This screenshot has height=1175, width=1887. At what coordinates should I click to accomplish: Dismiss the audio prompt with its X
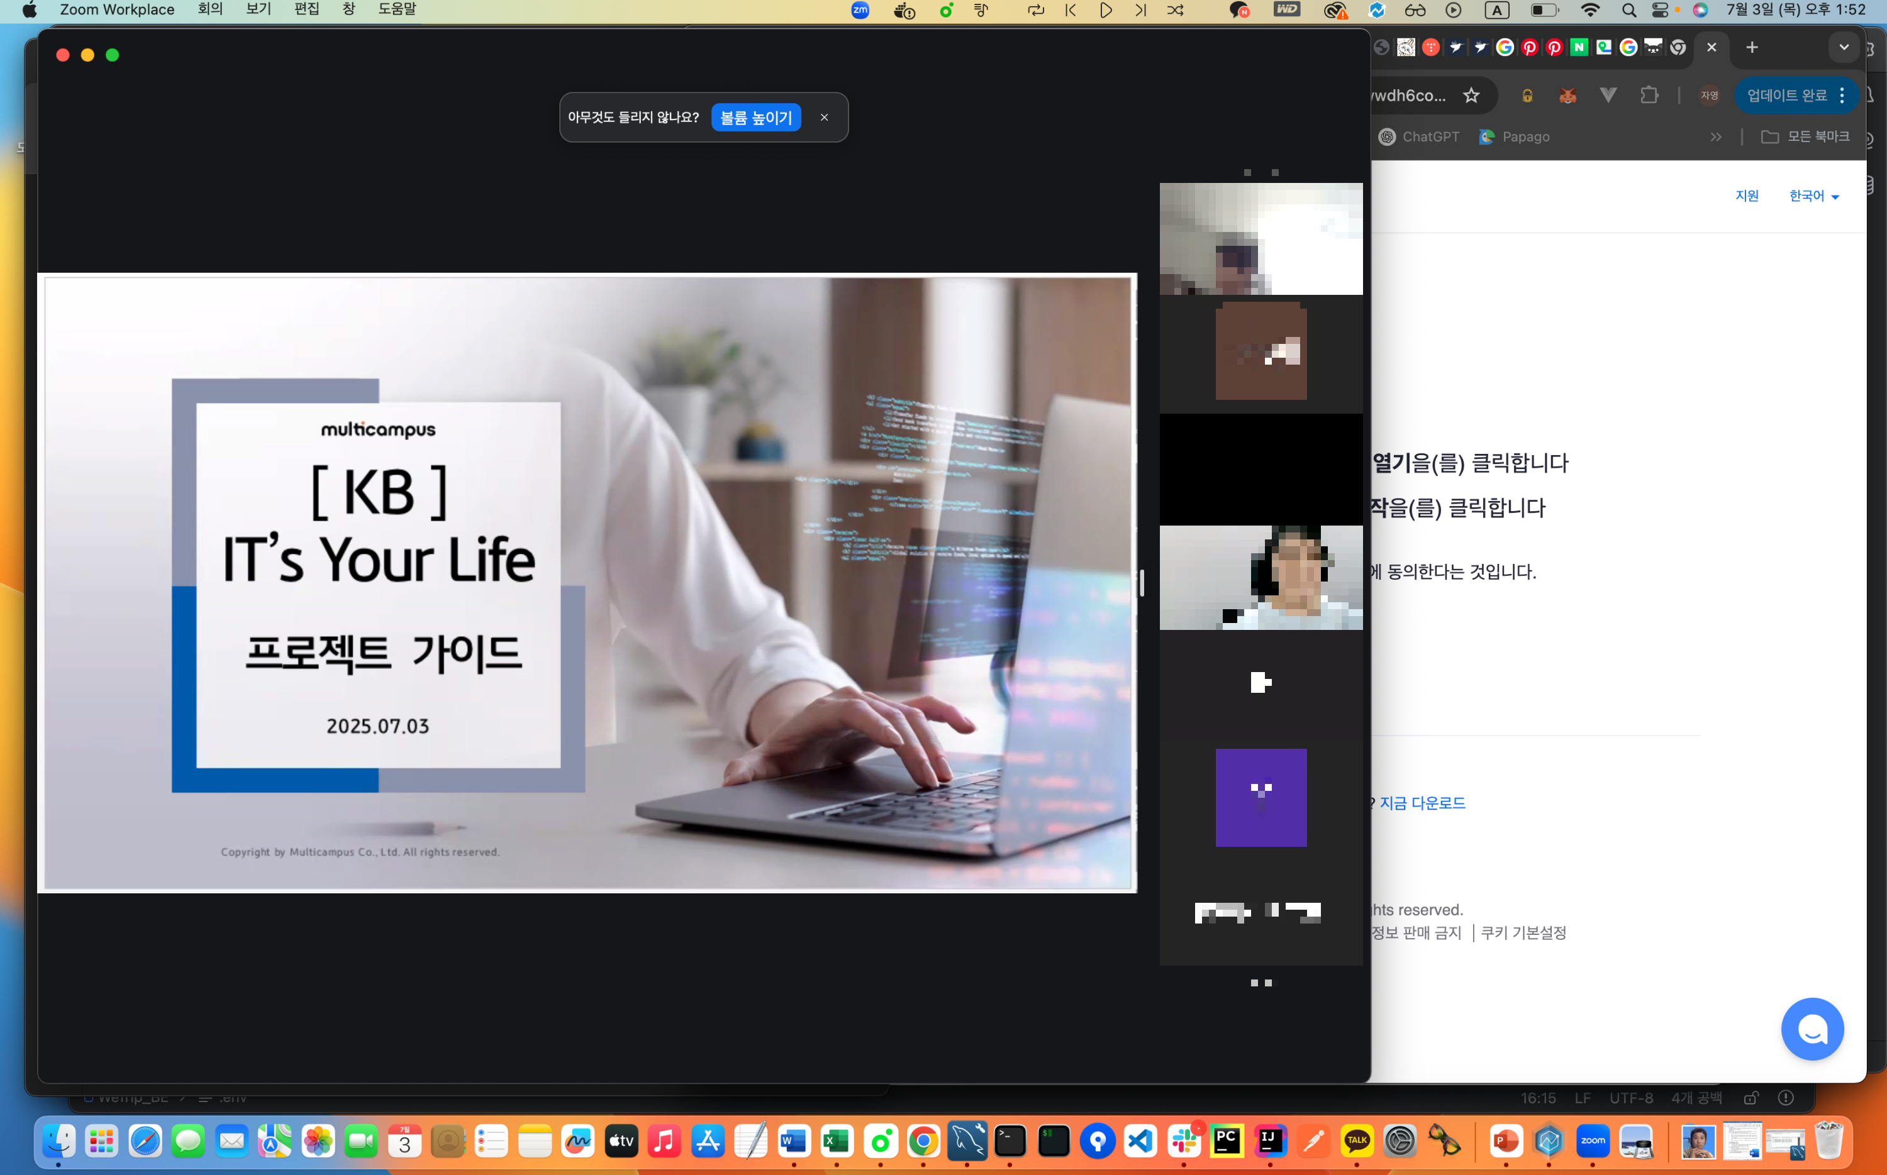pos(824,118)
